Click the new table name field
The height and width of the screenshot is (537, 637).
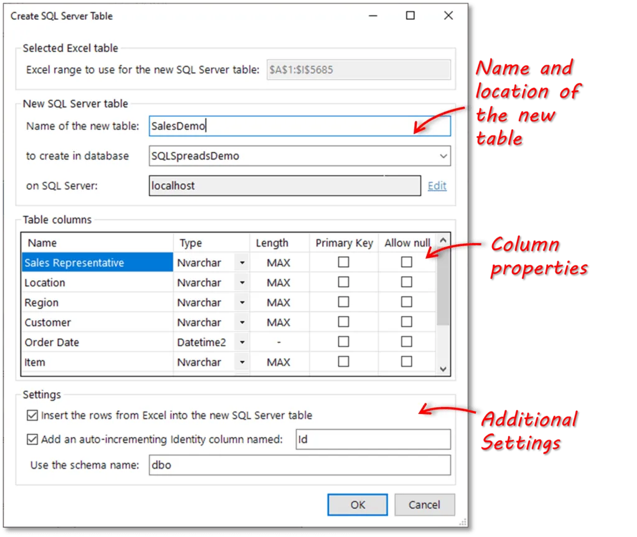[x=299, y=126]
